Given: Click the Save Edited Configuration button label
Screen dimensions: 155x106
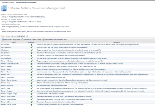Looking at the screenshot, I should tap(12, 40).
